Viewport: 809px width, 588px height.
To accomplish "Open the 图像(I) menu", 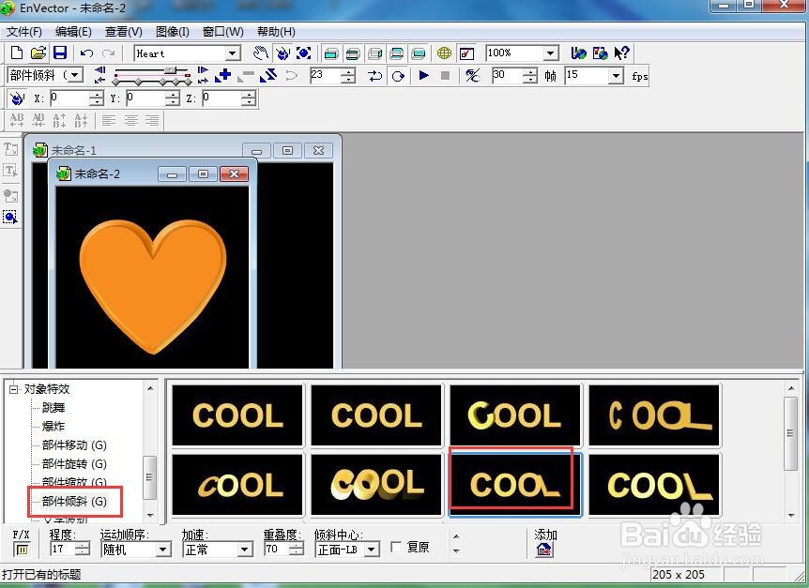I will point(173,32).
